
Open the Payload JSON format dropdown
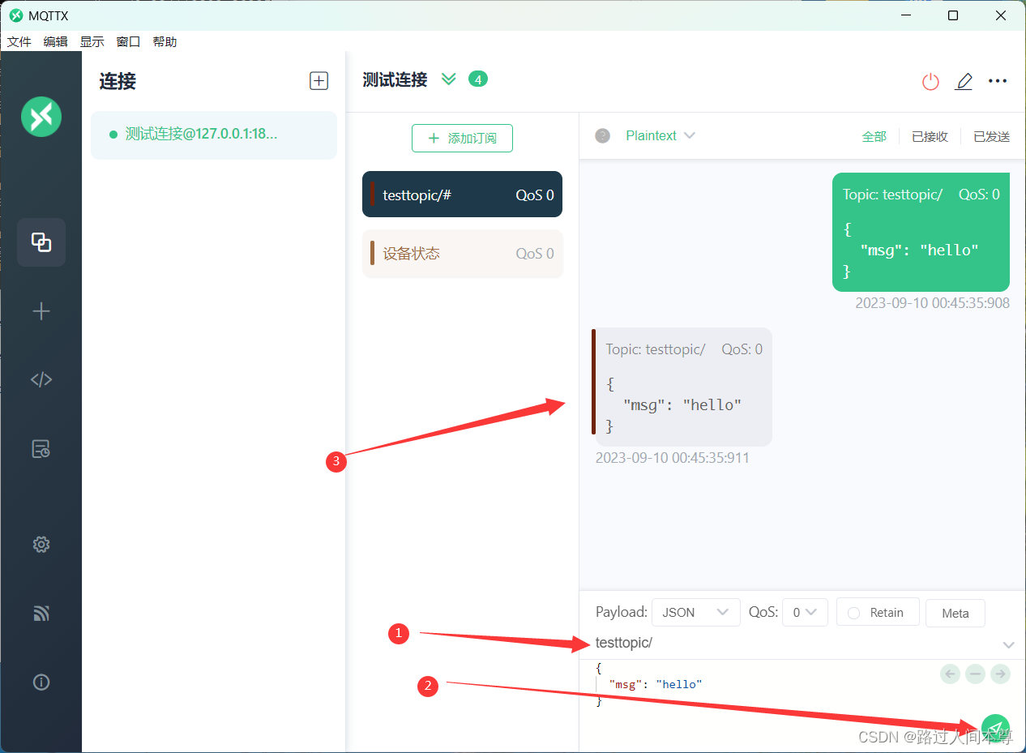[x=696, y=612]
